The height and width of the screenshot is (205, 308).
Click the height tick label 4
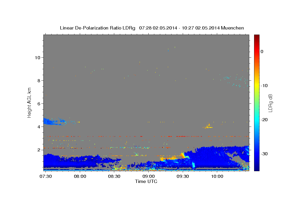tap(39, 127)
